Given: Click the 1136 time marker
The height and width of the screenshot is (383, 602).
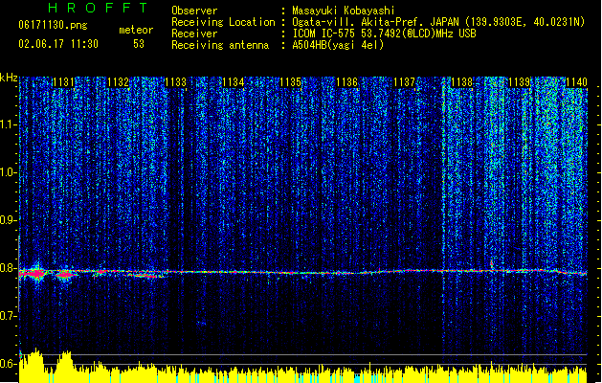Looking at the screenshot, I should click(347, 82).
